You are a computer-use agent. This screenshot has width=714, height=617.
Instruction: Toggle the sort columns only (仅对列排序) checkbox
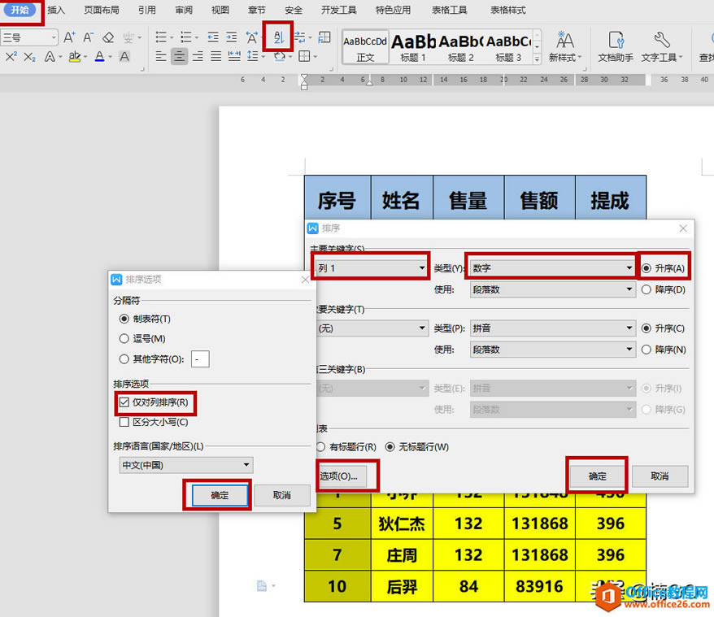pos(124,402)
